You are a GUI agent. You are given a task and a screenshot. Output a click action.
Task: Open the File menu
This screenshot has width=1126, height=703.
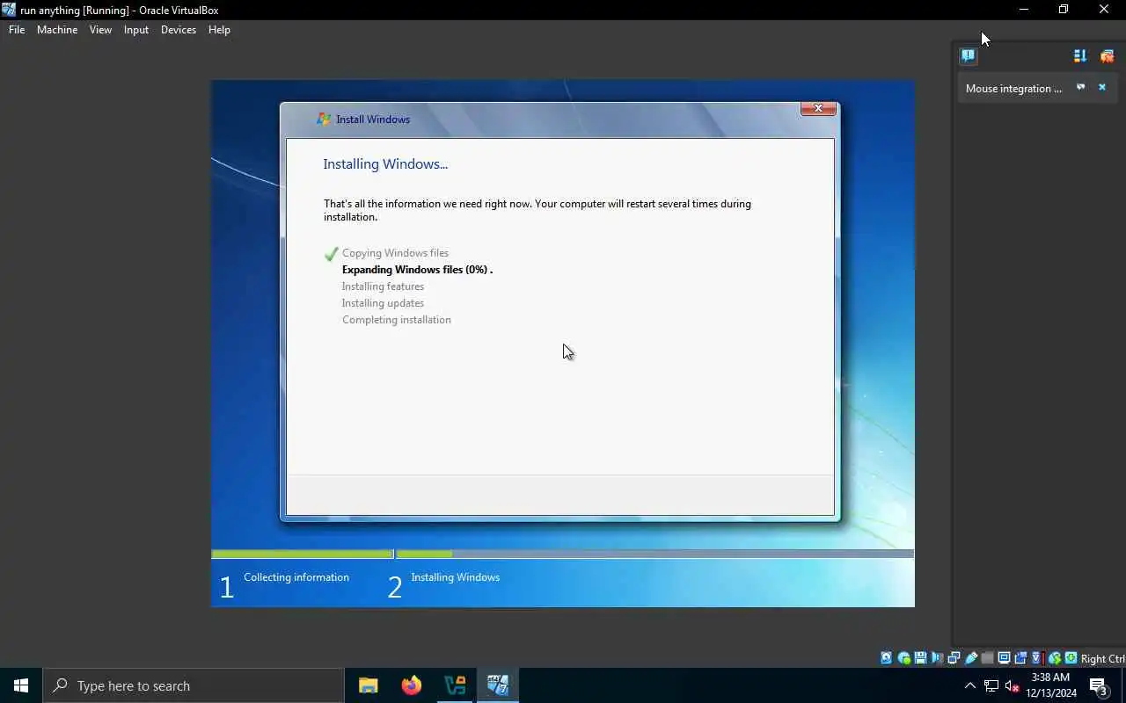[17, 29]
